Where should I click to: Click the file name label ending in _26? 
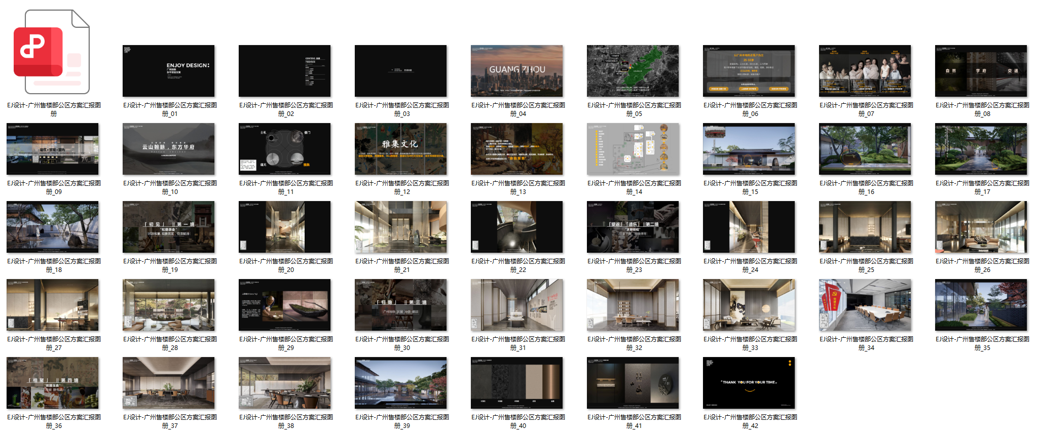[982, 265]
